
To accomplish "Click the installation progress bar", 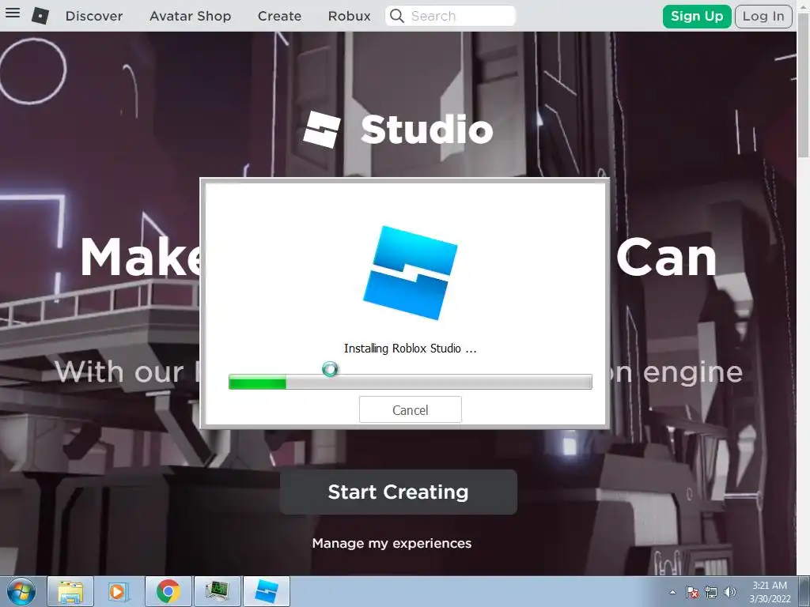I will point(411,382).
